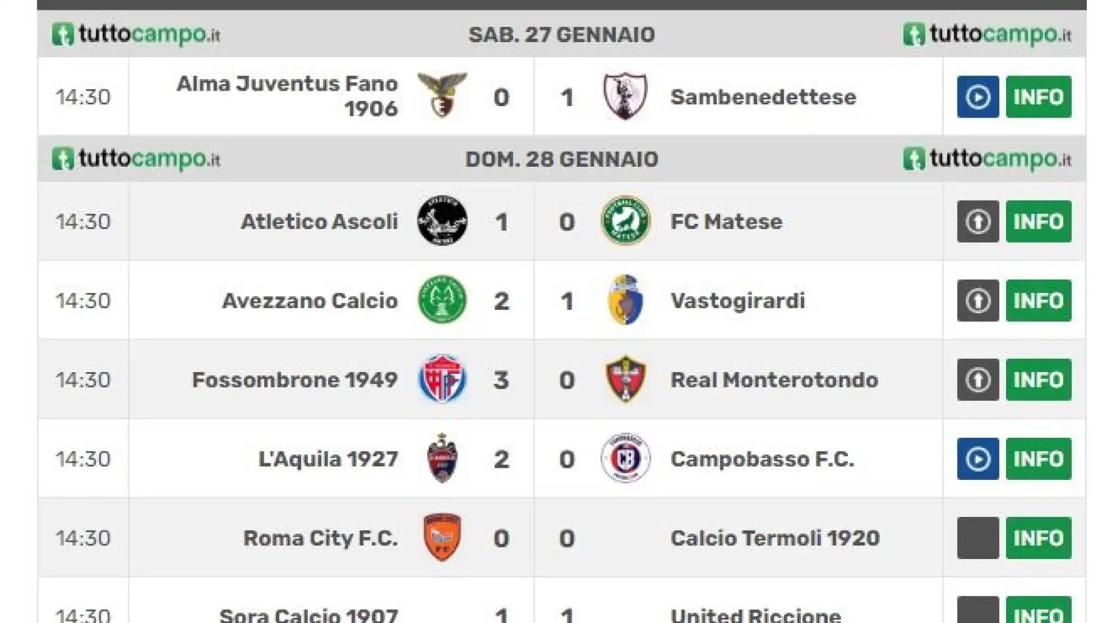
Task: Click the dark square on Roma City row
Action: pos(978,538)
